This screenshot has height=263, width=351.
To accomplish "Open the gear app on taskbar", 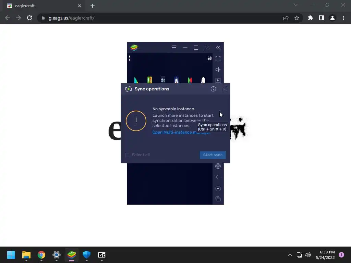I will click(57, 255).
